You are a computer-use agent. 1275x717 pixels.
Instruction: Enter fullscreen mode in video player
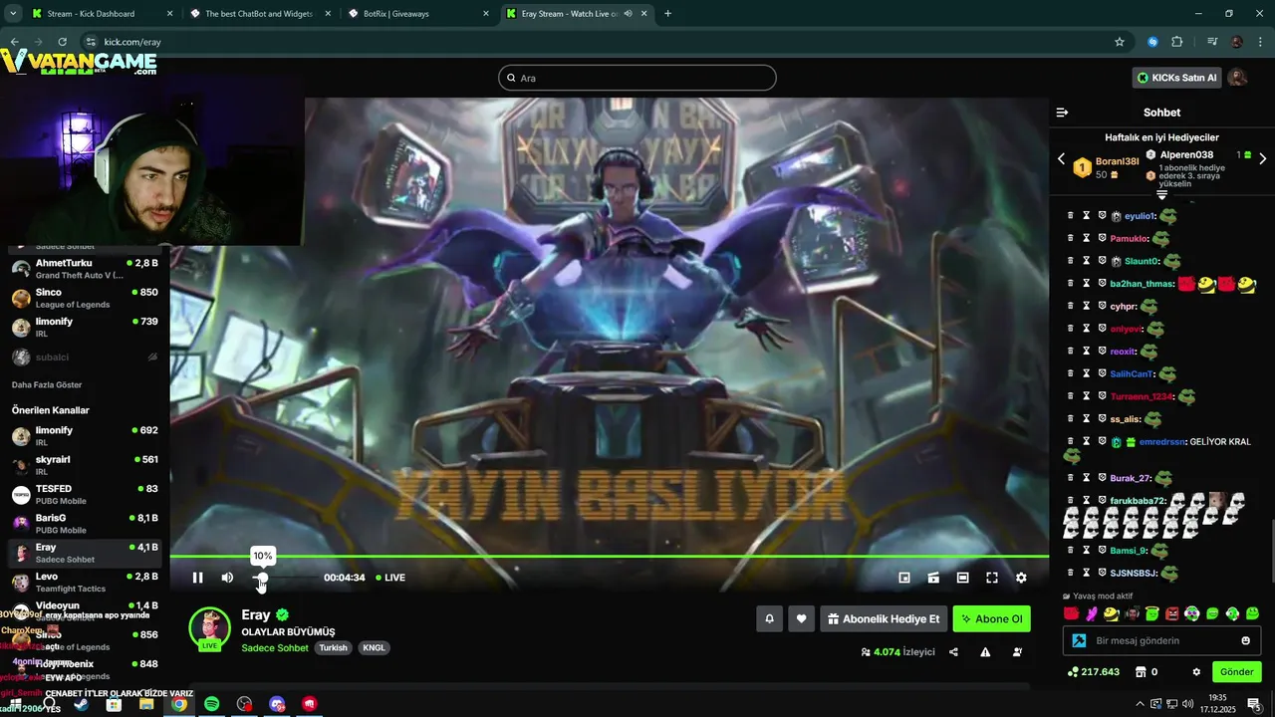pyautogui.click(x=992, y=578)
